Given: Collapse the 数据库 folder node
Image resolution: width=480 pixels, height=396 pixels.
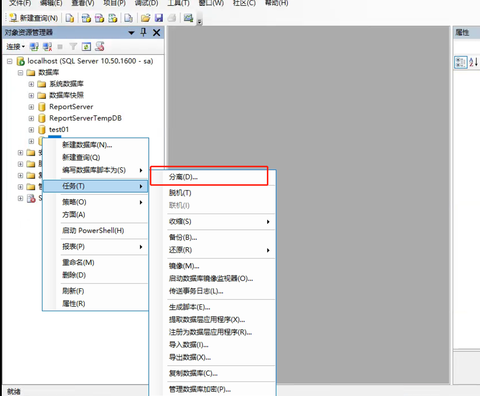Looking at the screenshot, I should (x=20, y=73).
